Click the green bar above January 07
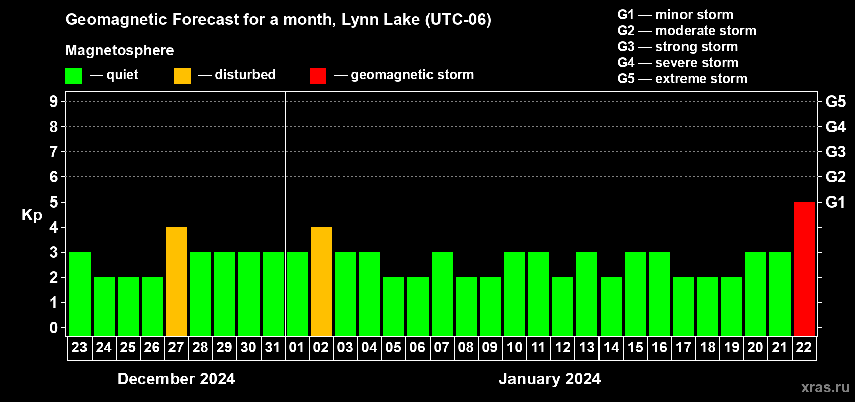 point(442,293)
